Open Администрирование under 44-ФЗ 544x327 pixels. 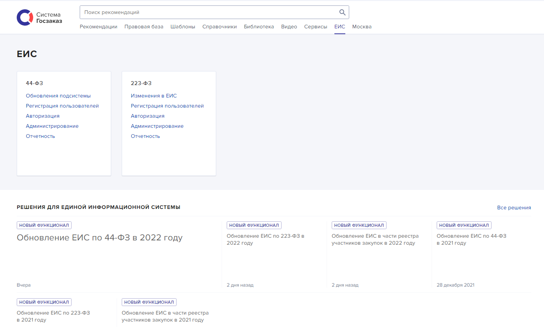(x=52, y=126)
